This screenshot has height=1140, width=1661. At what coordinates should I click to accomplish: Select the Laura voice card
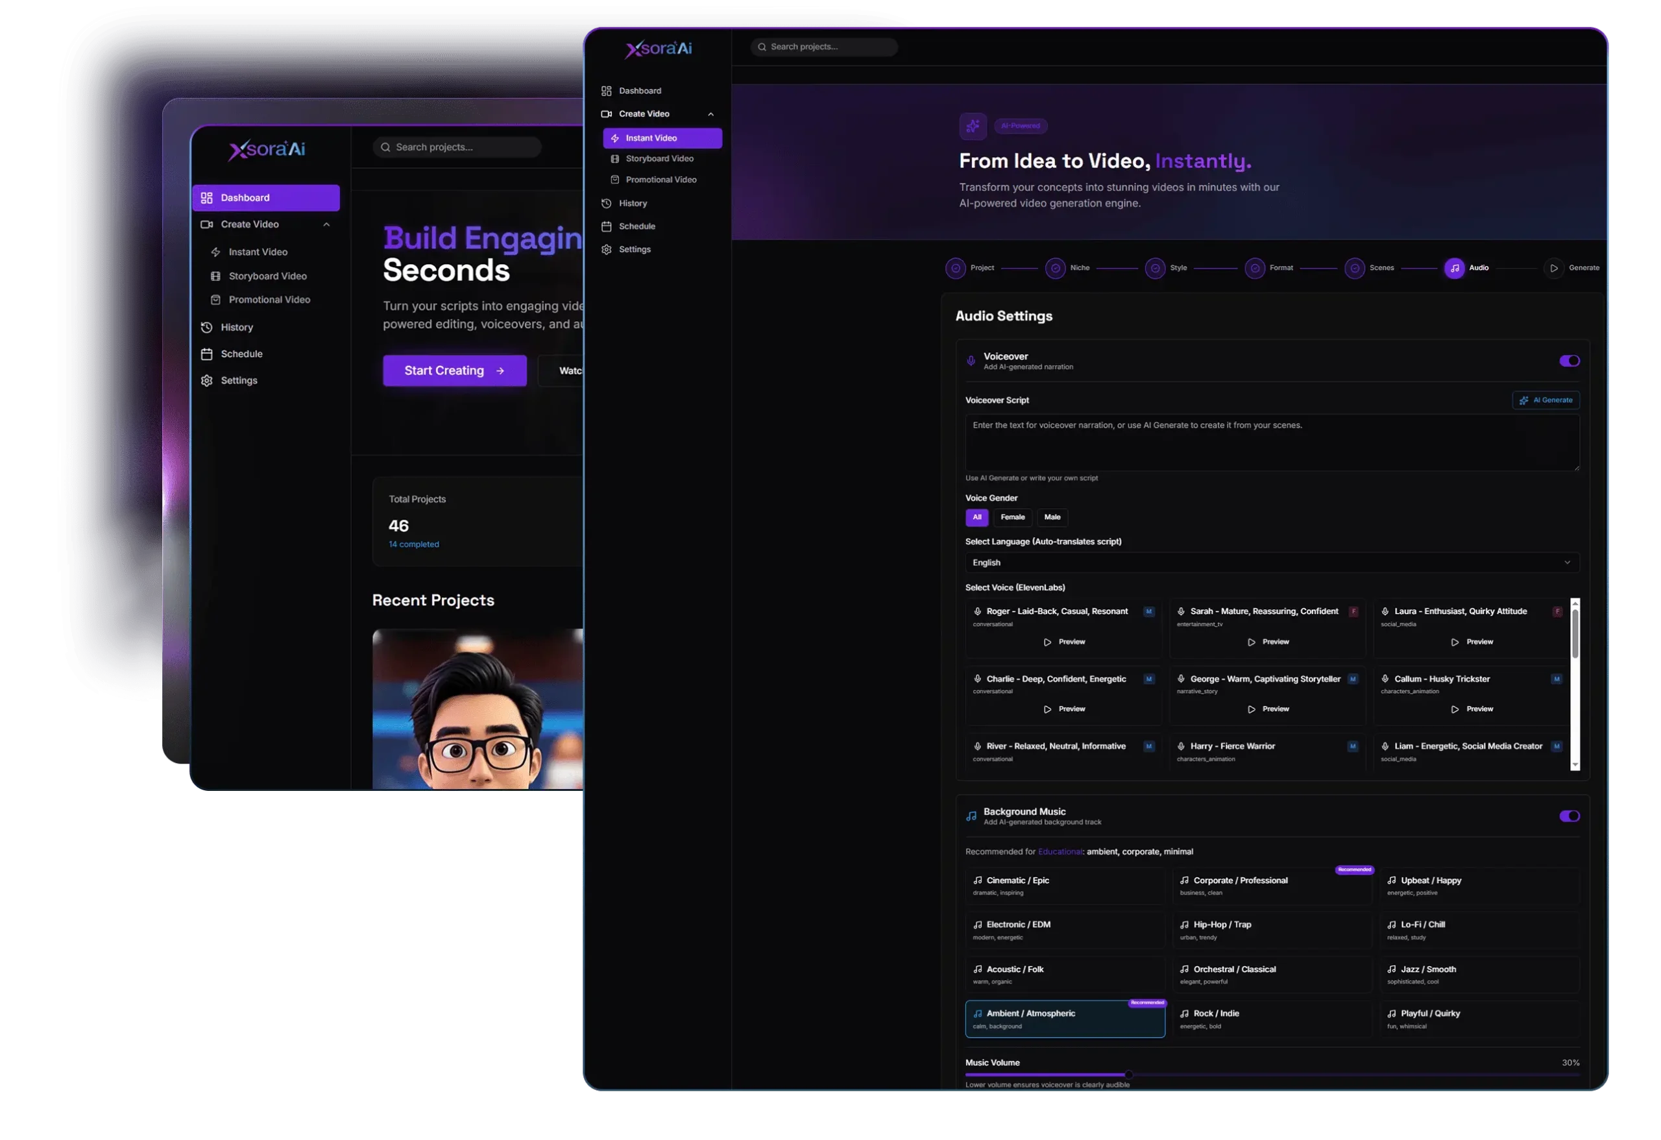coord(1472,629)
